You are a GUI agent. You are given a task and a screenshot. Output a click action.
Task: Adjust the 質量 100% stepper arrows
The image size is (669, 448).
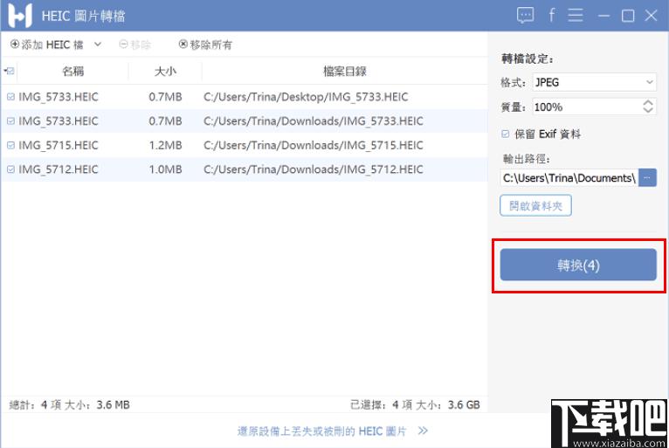[648, 107]
